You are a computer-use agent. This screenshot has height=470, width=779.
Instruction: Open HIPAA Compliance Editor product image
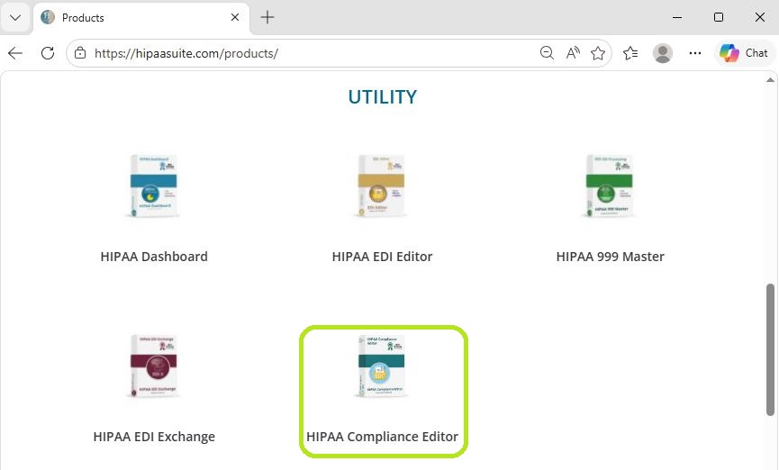[x=382, y=366]
